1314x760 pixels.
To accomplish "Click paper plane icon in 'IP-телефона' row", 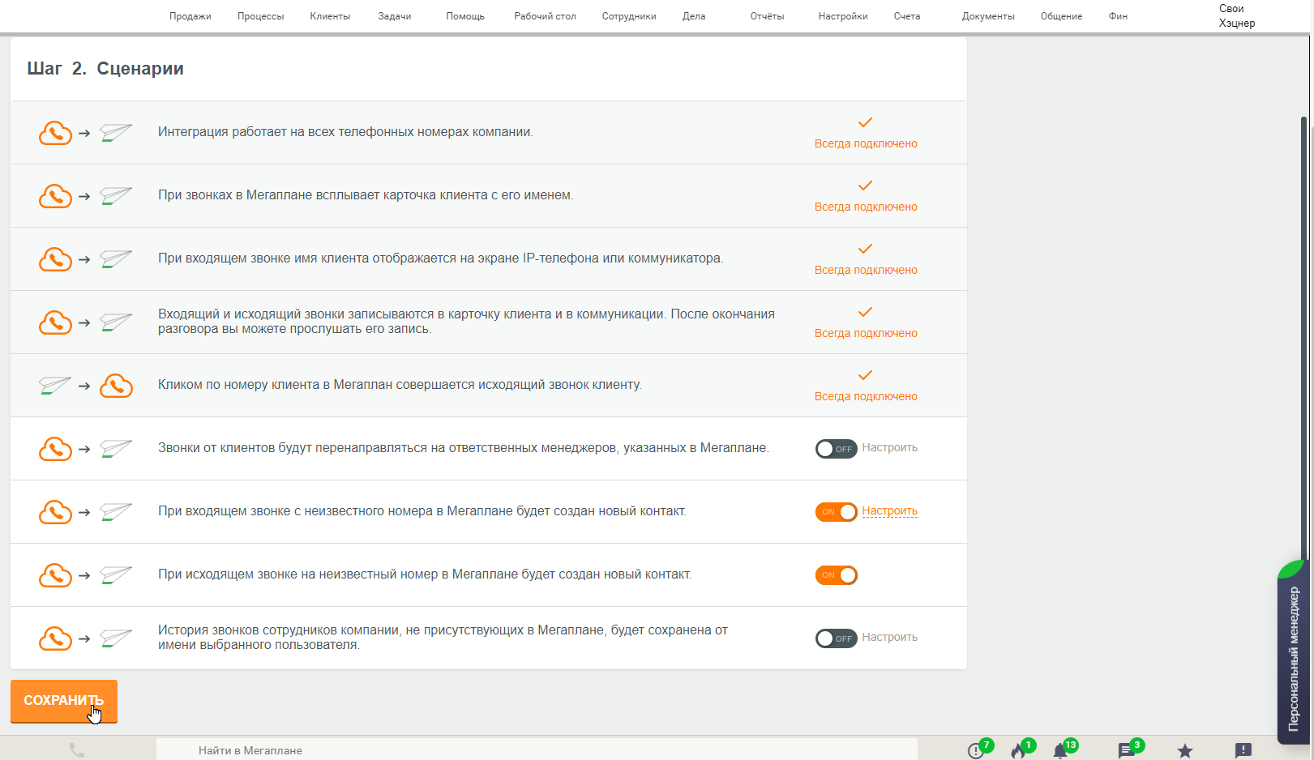I will pyautogui.click(x=116, y=258).
